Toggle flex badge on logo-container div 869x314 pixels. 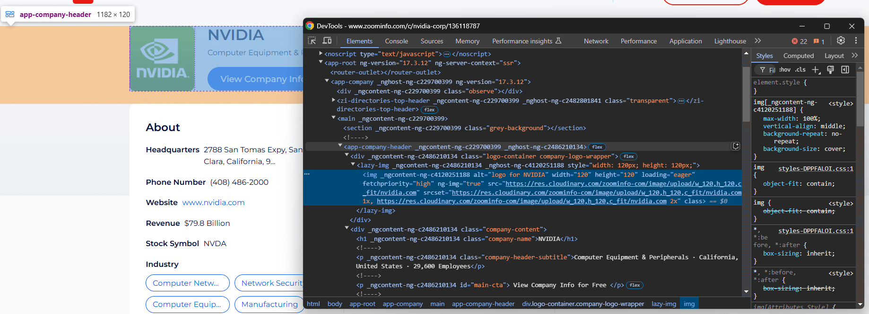[x=629, y=157]
